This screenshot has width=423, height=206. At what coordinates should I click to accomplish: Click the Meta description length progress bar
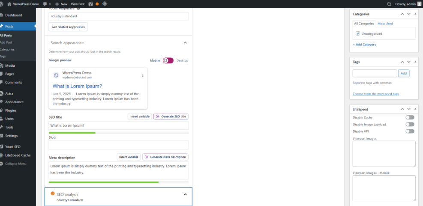click(118, 182)
